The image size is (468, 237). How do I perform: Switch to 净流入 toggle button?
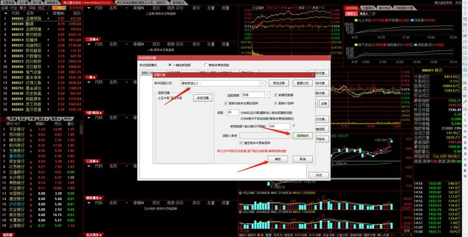point(364,14)
